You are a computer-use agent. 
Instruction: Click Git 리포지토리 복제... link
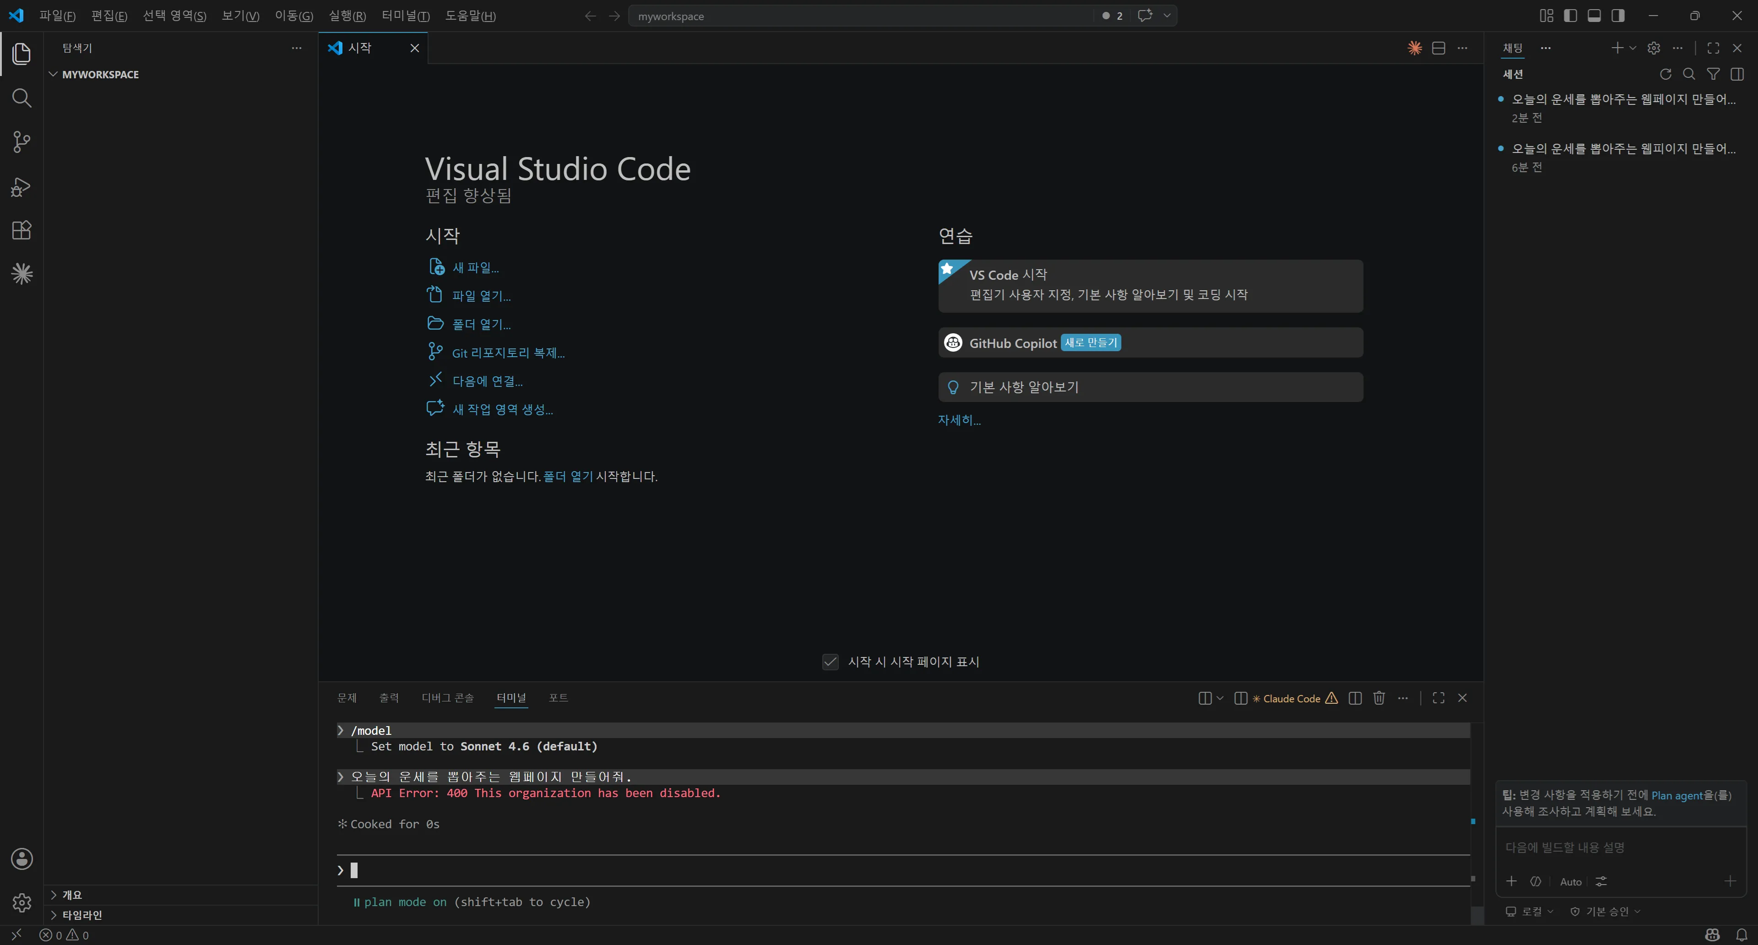pos(509,353)
